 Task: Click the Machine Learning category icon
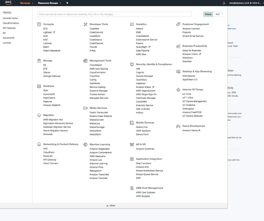click(86, 144)
